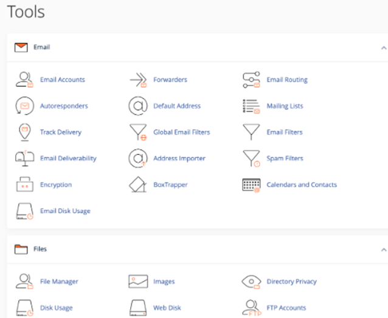Click the Tools page heading
The height and width of the screenshot is (318, 388).
(x=26, y=12)
